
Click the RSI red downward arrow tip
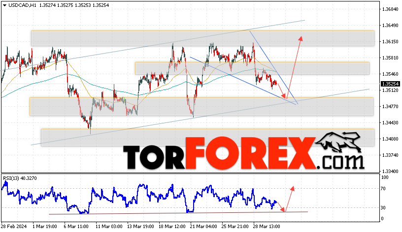(283, 210)
